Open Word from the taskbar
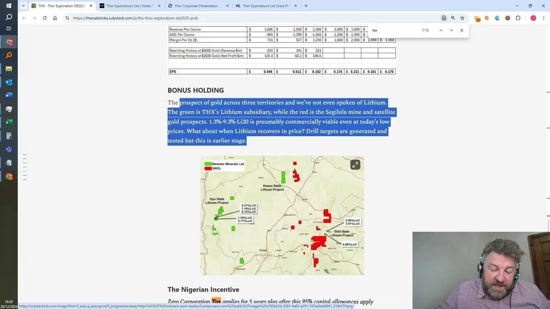 tap(9, 95)
